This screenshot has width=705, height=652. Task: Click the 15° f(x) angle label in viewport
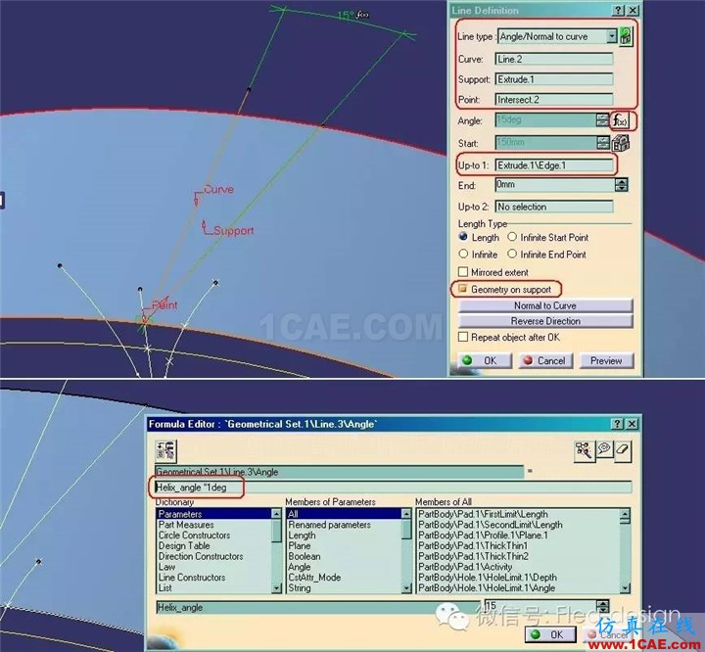(352, 15)
